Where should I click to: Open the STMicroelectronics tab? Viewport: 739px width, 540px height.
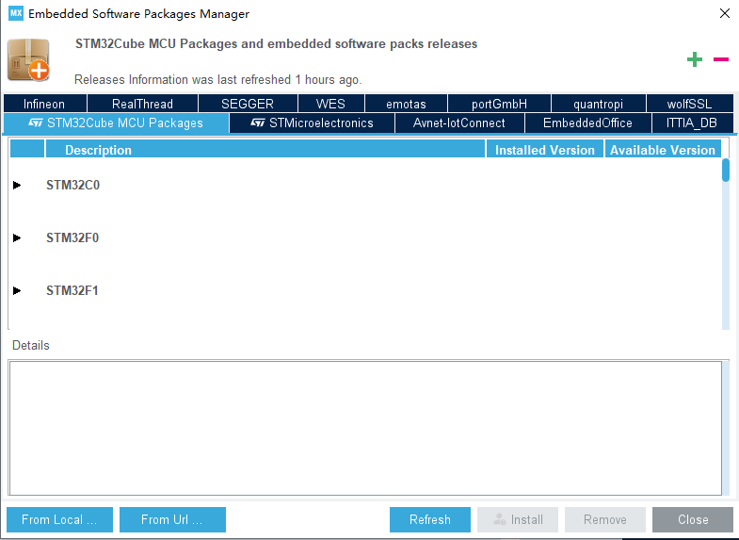pyautogui.click(x=312, y=123)
